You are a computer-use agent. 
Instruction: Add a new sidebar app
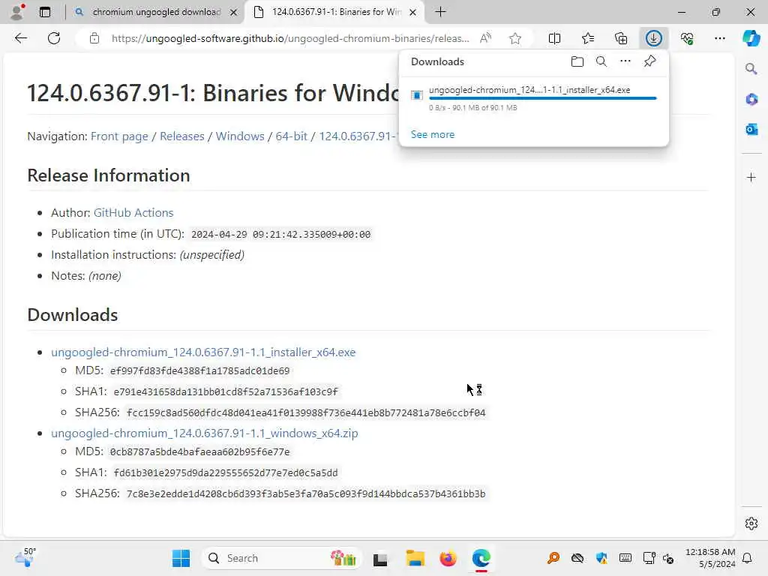click(751, 177)
